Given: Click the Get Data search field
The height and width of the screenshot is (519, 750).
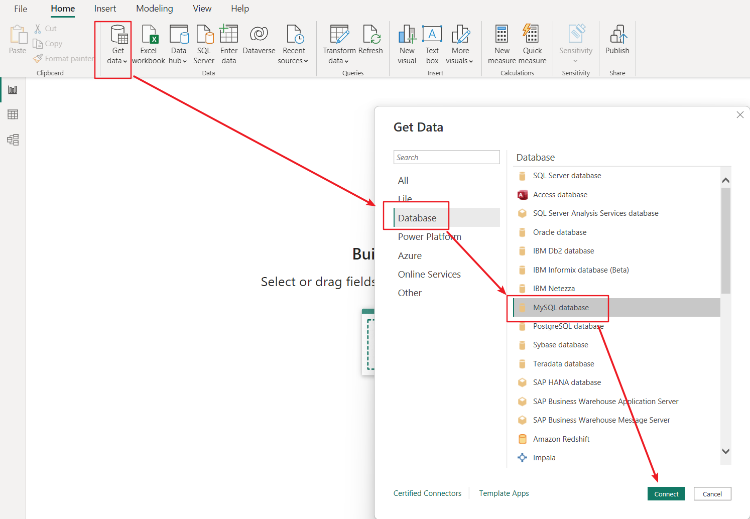Looking at the screenshot, I should 446,157.
